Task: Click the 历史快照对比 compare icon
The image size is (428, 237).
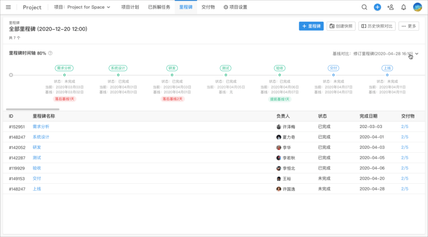Action: [363, 26]
